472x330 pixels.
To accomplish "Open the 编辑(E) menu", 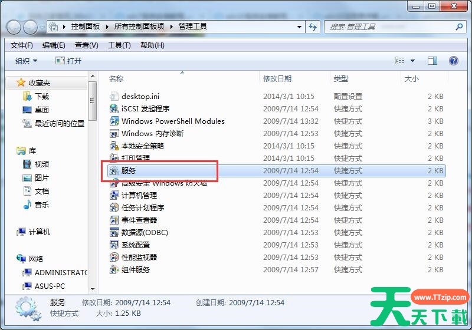I will pyautogui.click(x=54, y=45).
